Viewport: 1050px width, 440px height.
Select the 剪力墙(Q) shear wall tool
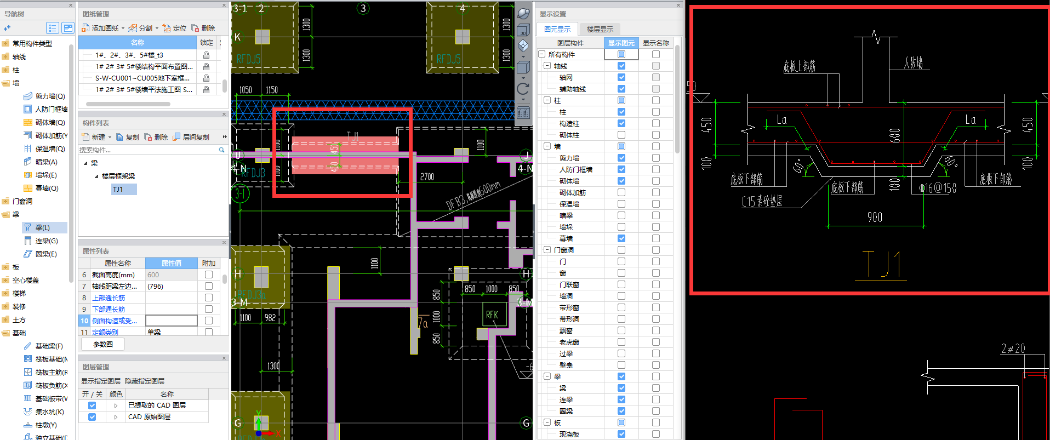(x=44, y=96)
